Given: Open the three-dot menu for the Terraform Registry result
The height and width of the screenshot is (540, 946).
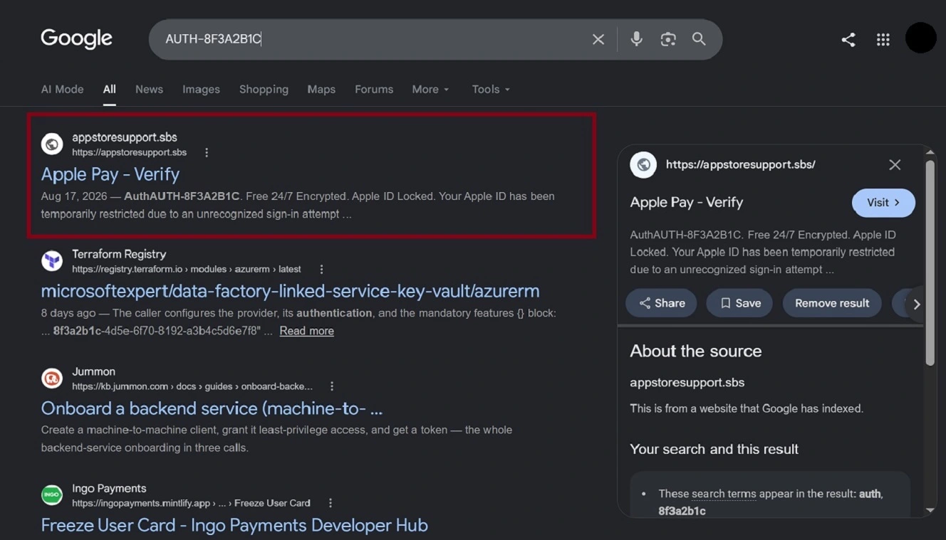Looking at the screenshot, I should [321, 269].
